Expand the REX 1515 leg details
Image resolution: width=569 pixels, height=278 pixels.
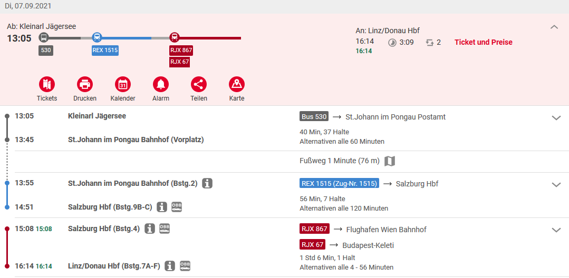[556, 184]
